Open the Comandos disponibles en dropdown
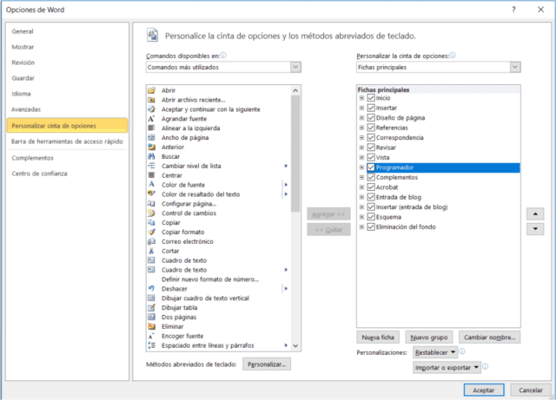The height and width of the screenshot is (400, 556). pos(223,67)
